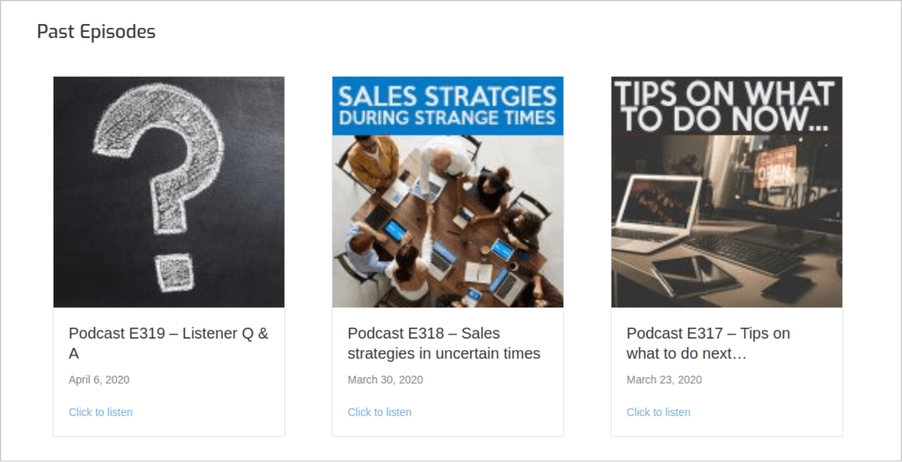This screenshot has width=902, height=462.
Task: Open the desk and laptop episode image
Action: tap(727, 192)
